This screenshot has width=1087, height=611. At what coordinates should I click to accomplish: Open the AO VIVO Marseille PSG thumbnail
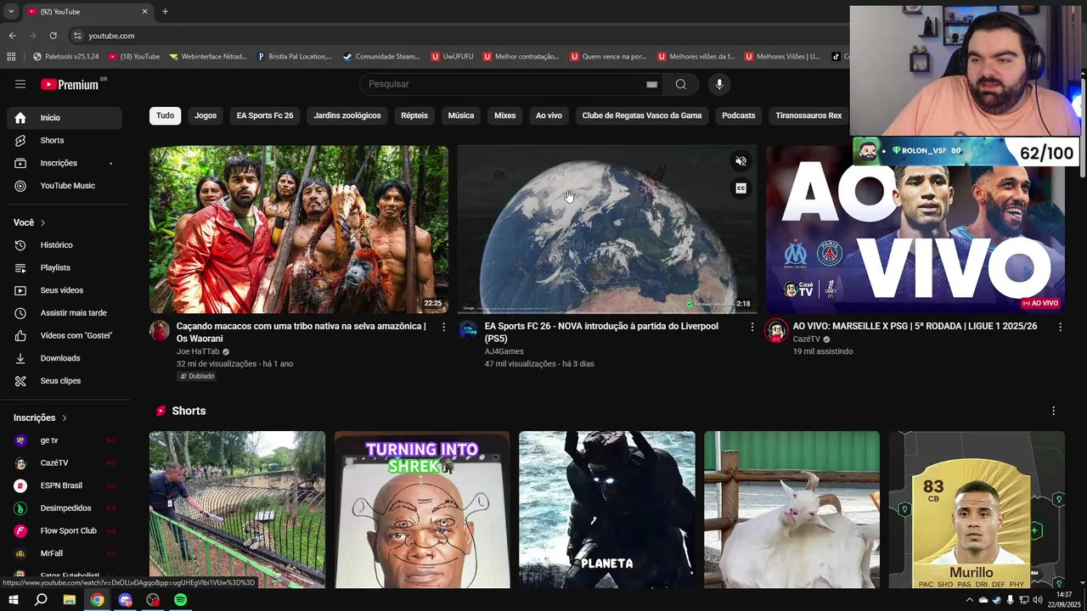coord(915,229)
